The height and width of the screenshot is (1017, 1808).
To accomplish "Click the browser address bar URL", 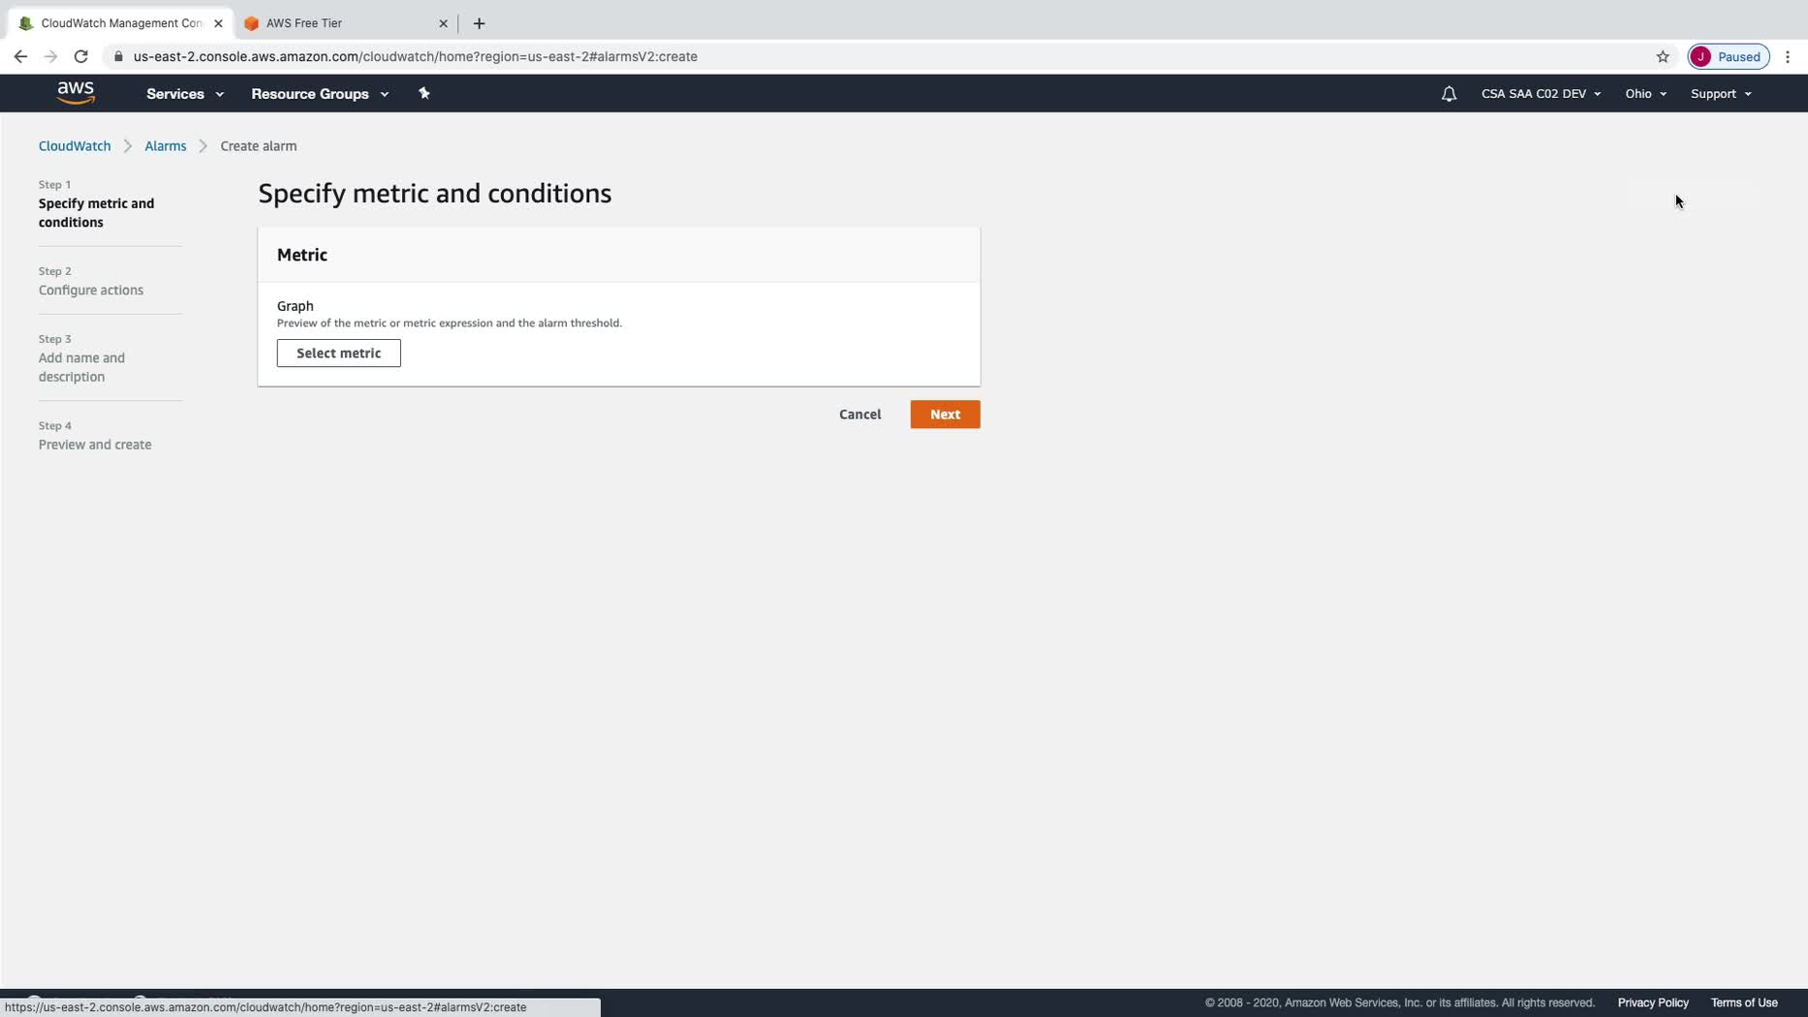I will pos(416,56).
